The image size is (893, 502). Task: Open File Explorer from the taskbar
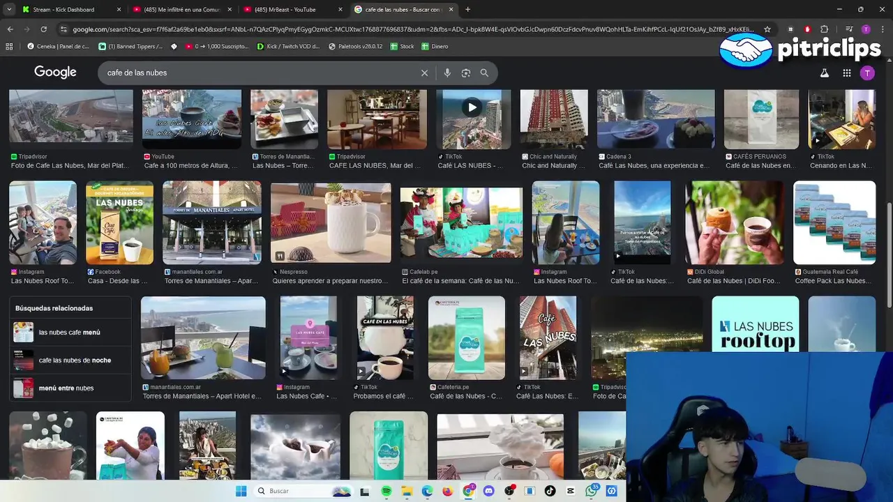click(407, 491)
